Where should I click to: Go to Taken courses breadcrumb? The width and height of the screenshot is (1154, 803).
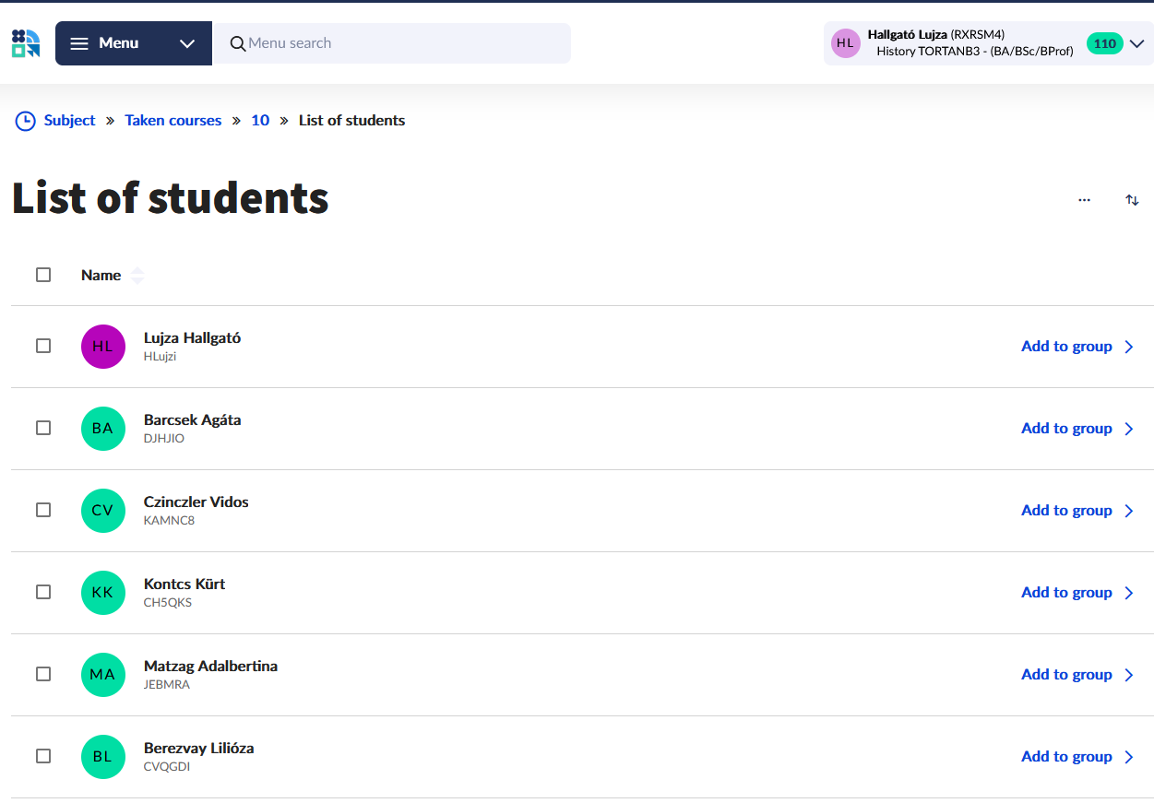pyautogui.click(x=173, y=121)
